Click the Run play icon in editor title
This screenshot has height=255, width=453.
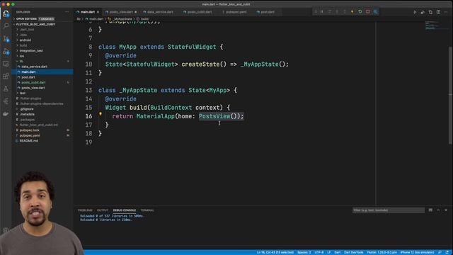415,12
